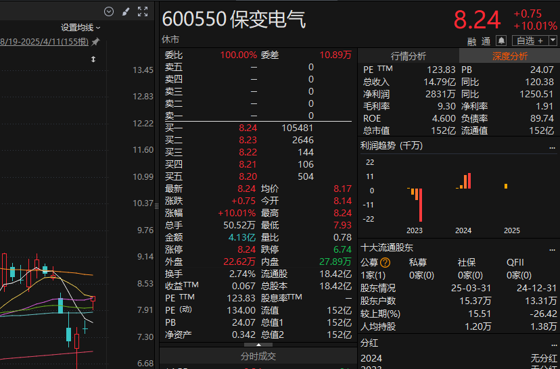The height and width of the screenshot is (369, 560).
Task: Switch to 行情分析 tab
Action: 409,56
